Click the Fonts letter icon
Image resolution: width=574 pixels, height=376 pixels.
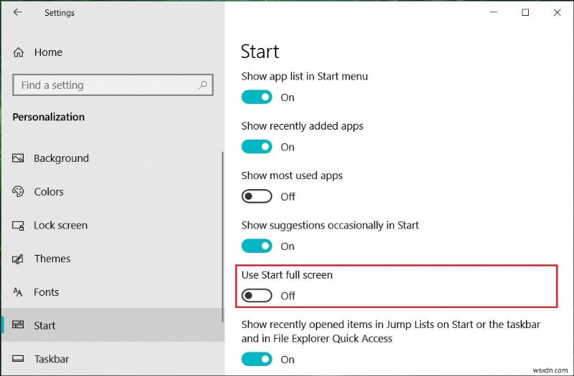pos(17,292)
